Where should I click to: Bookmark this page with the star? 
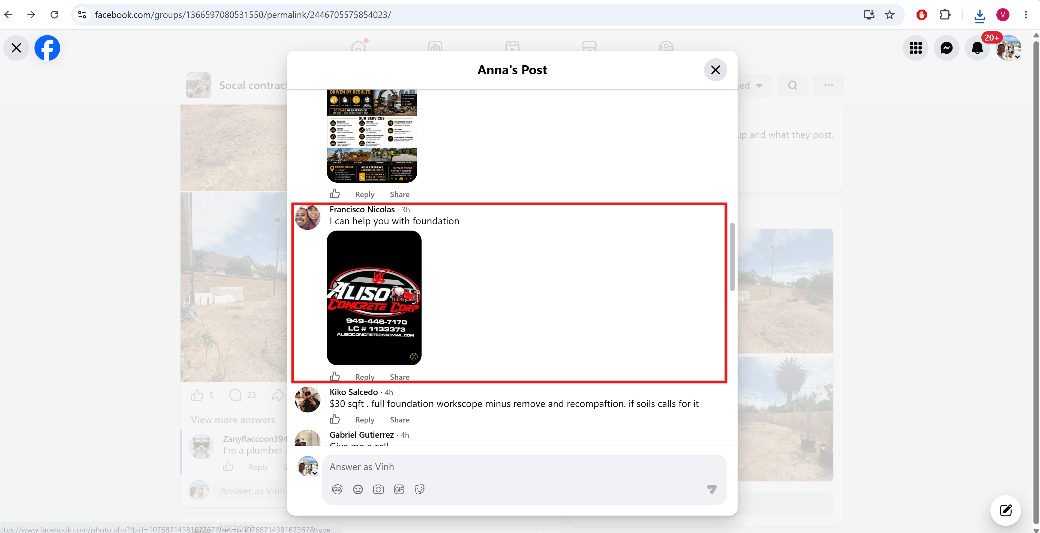pyautogui.click(x=890, y=15)
